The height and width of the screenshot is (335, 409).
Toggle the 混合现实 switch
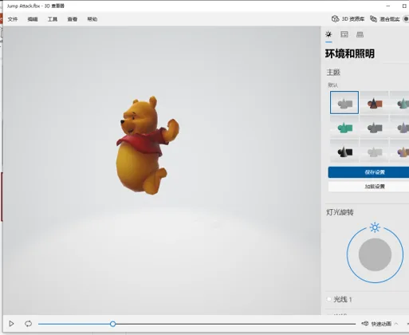pos(406,19)
